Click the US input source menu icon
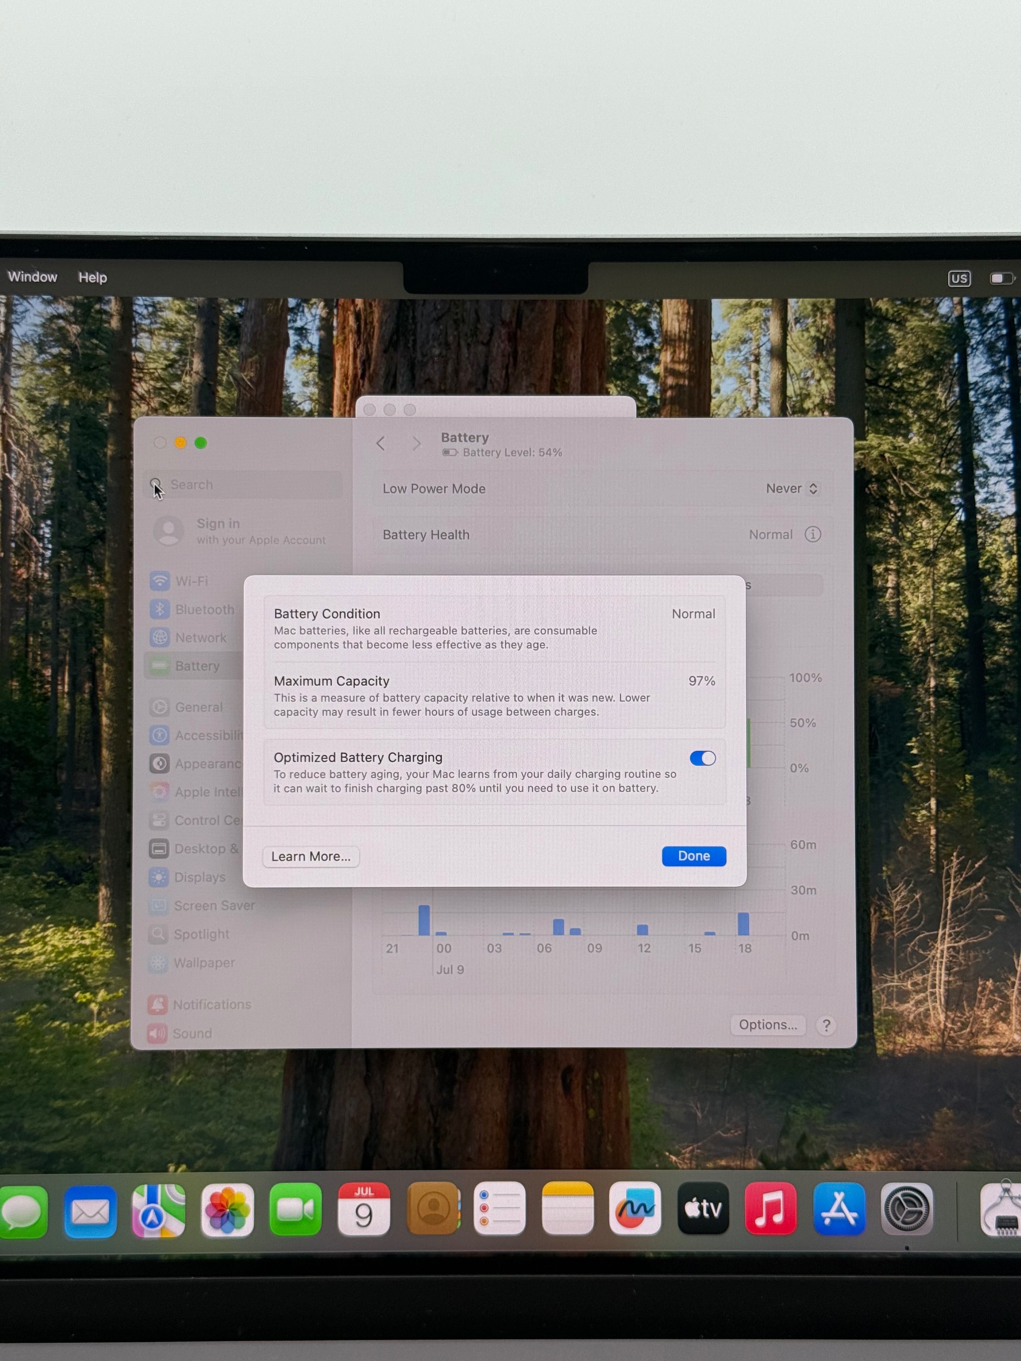The height and width of the screenshot is (1361, 1021). (959, 279)
